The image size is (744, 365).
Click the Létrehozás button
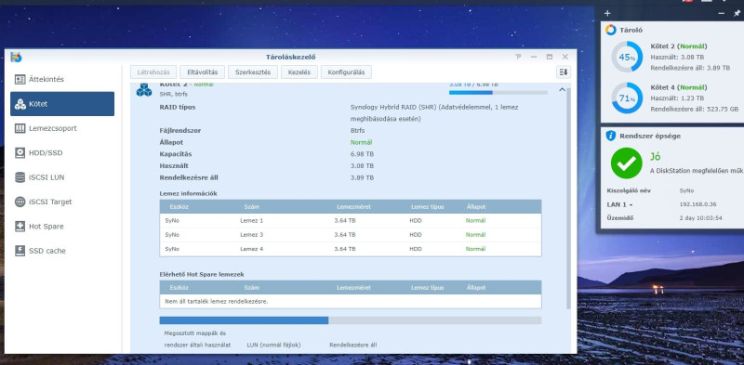pos(153,72)
